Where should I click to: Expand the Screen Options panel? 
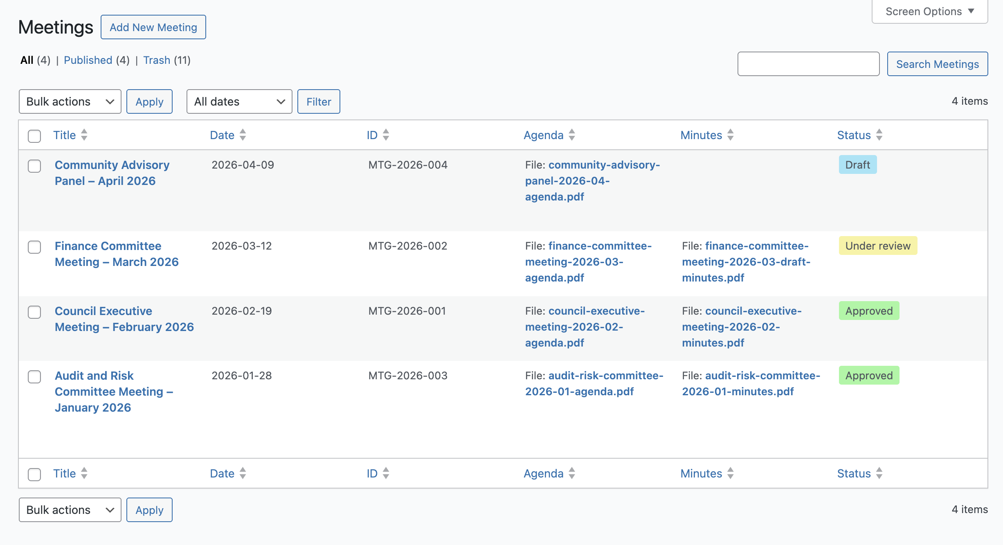pos(929,11)
